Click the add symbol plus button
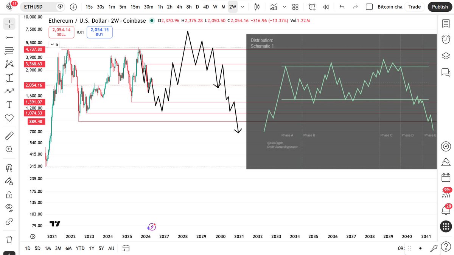The width and height of the screenshot is (454, 255). coord(73,7)
